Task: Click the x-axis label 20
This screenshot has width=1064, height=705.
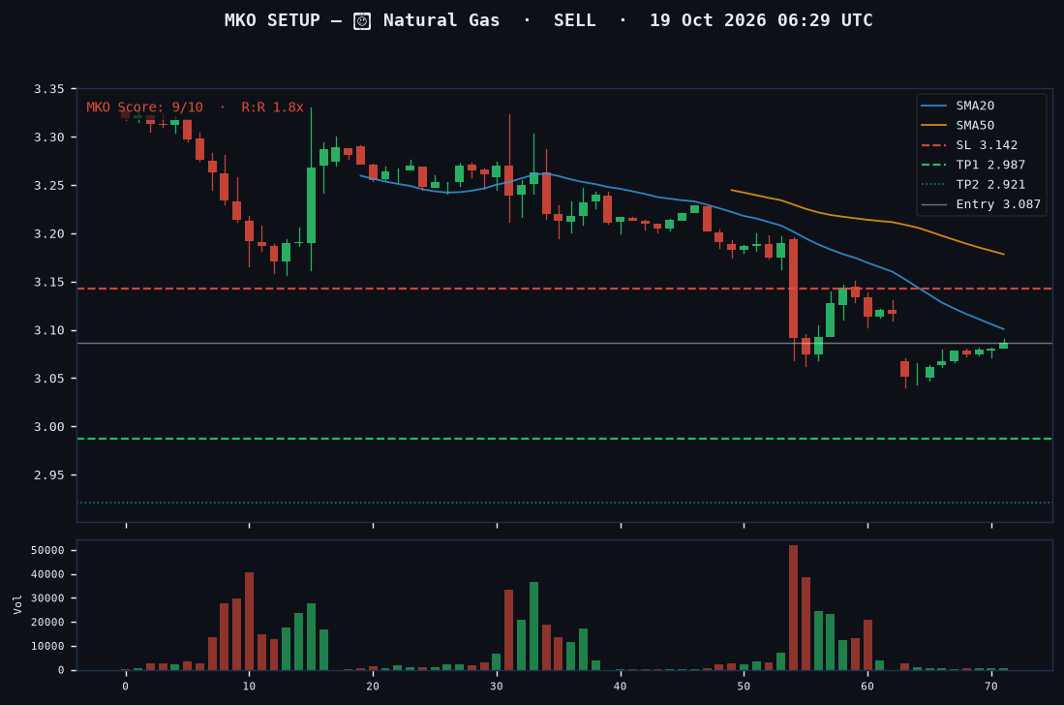Action: (x=373, y=686)
